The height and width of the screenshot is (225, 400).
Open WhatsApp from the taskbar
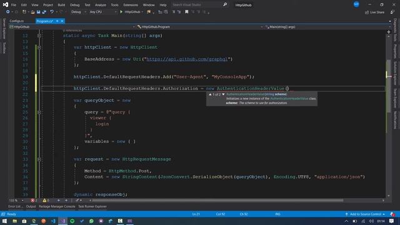click(91, 221)
